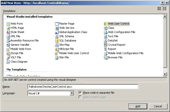
Task: Choose the Mobile Web User Control icon
Action: pos(57,53)
